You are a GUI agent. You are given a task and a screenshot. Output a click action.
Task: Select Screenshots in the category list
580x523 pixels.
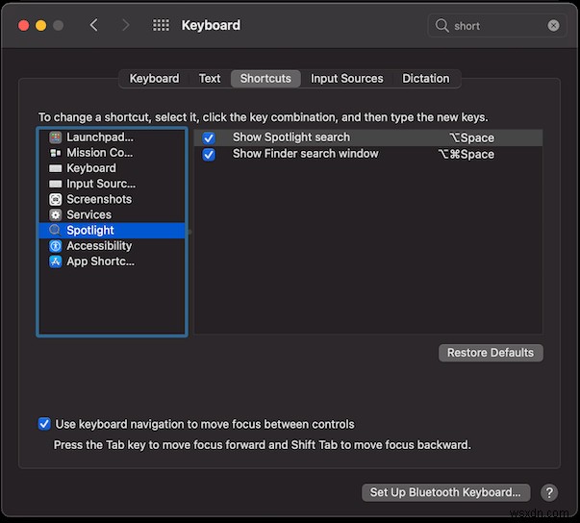[x=112, y=200]
